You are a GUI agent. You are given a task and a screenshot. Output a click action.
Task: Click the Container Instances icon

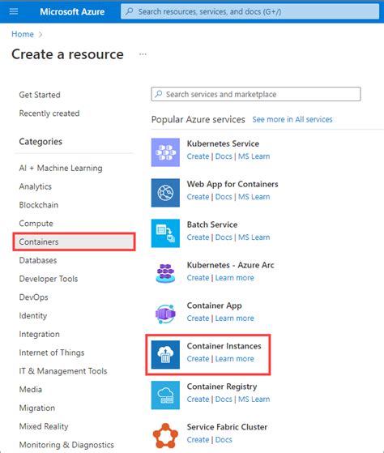tap(165, 354)
